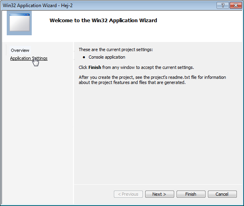Close the wizard with the red X

[x=236, y=6]
